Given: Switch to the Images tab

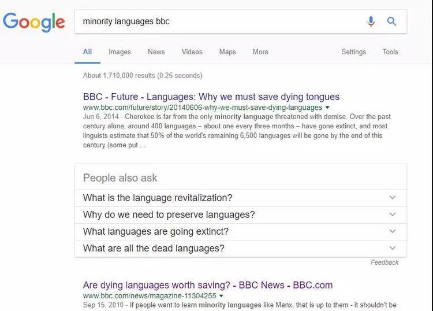Looking at the screenshot, I should pyautogui.click(x=120, y=52).
